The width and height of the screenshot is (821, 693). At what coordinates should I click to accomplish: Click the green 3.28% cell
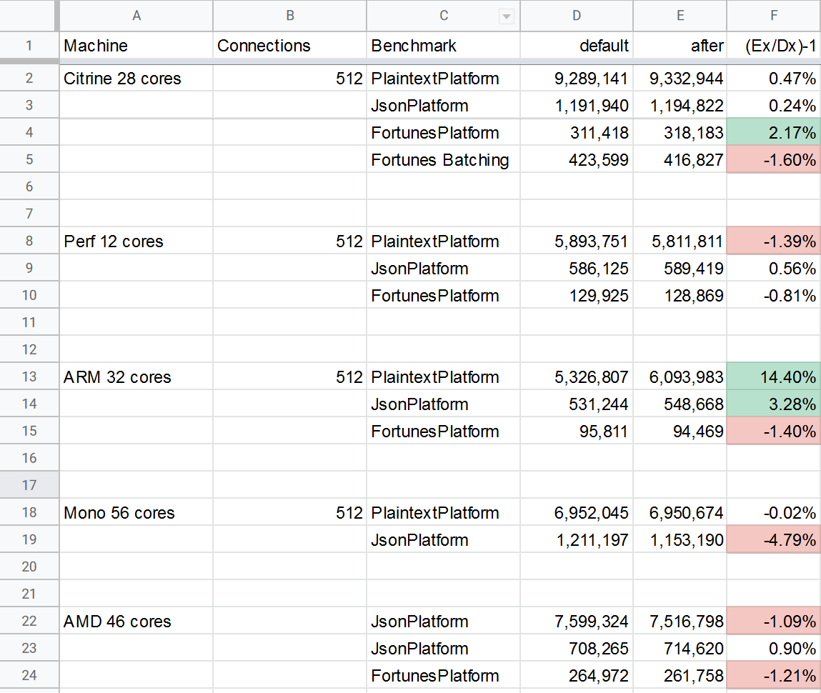(774, 404)
